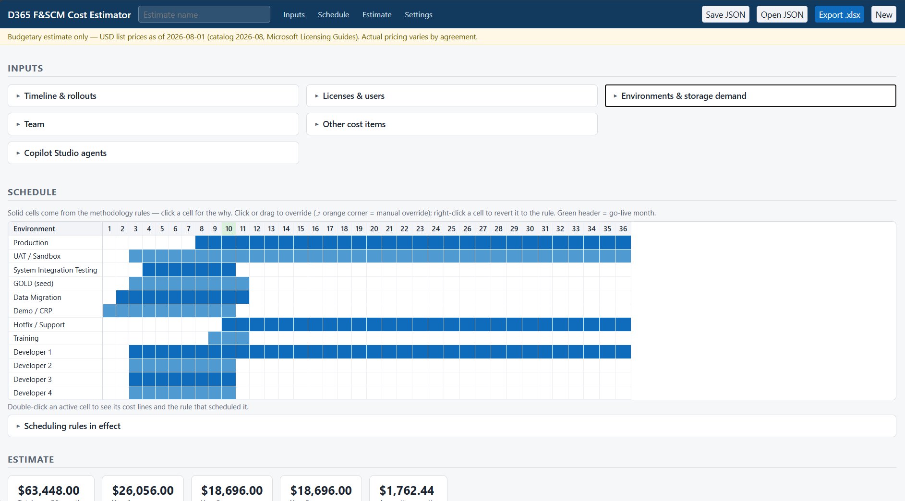Go to the Schedule nav item
The image size is (905, 501).
click(x=333, y=15)
